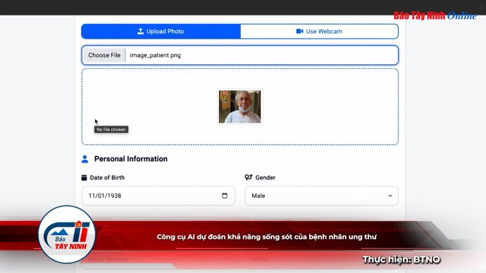Click the gender symbol icon beside Gender label
486x273 pixels.
(248, 177)
